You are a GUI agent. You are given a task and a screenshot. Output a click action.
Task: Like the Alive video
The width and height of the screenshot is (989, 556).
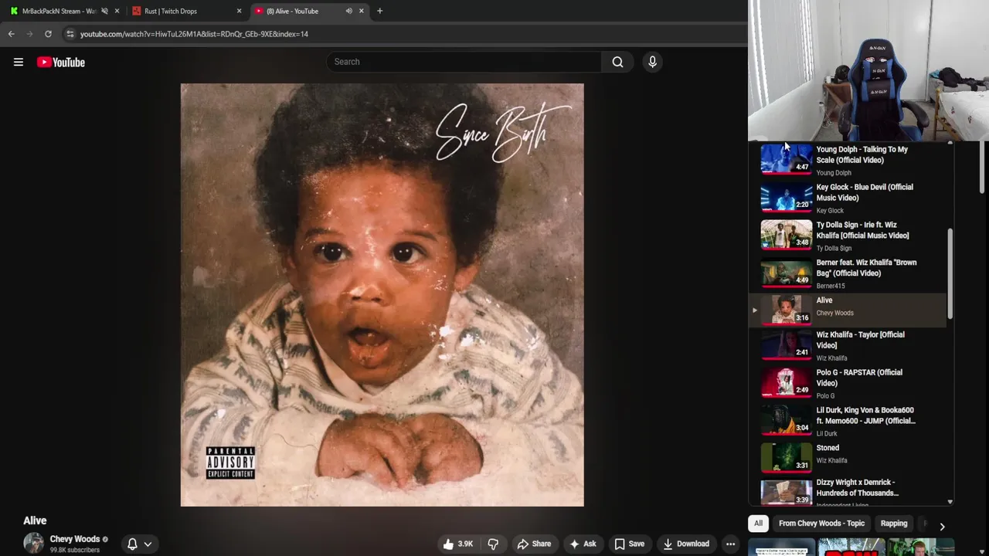click(x=457, y=544)
